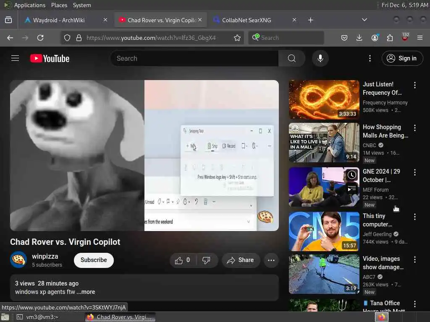Open YouTube settings three-dot menu
The height and width of the screenshot is (322, 430).
point(370,58)
